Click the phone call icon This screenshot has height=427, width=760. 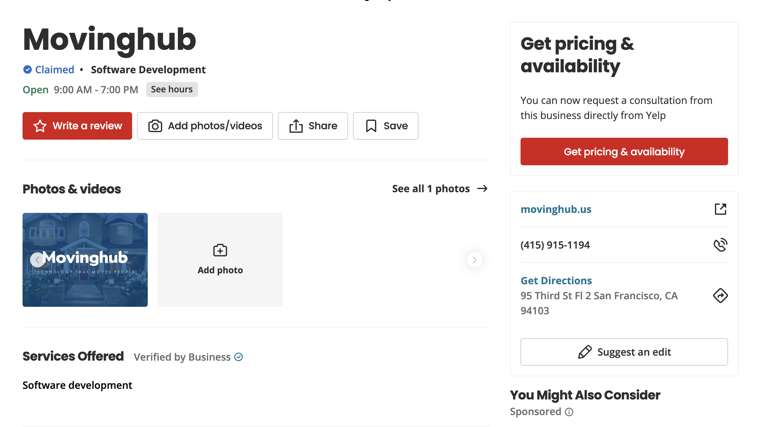pos(720,245)
